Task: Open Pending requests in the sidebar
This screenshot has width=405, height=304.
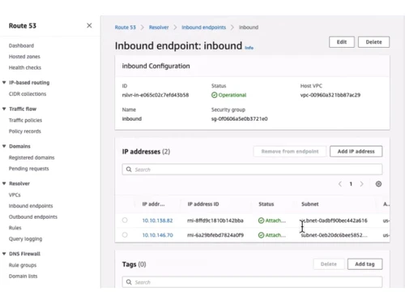Action: click(28, 169)
